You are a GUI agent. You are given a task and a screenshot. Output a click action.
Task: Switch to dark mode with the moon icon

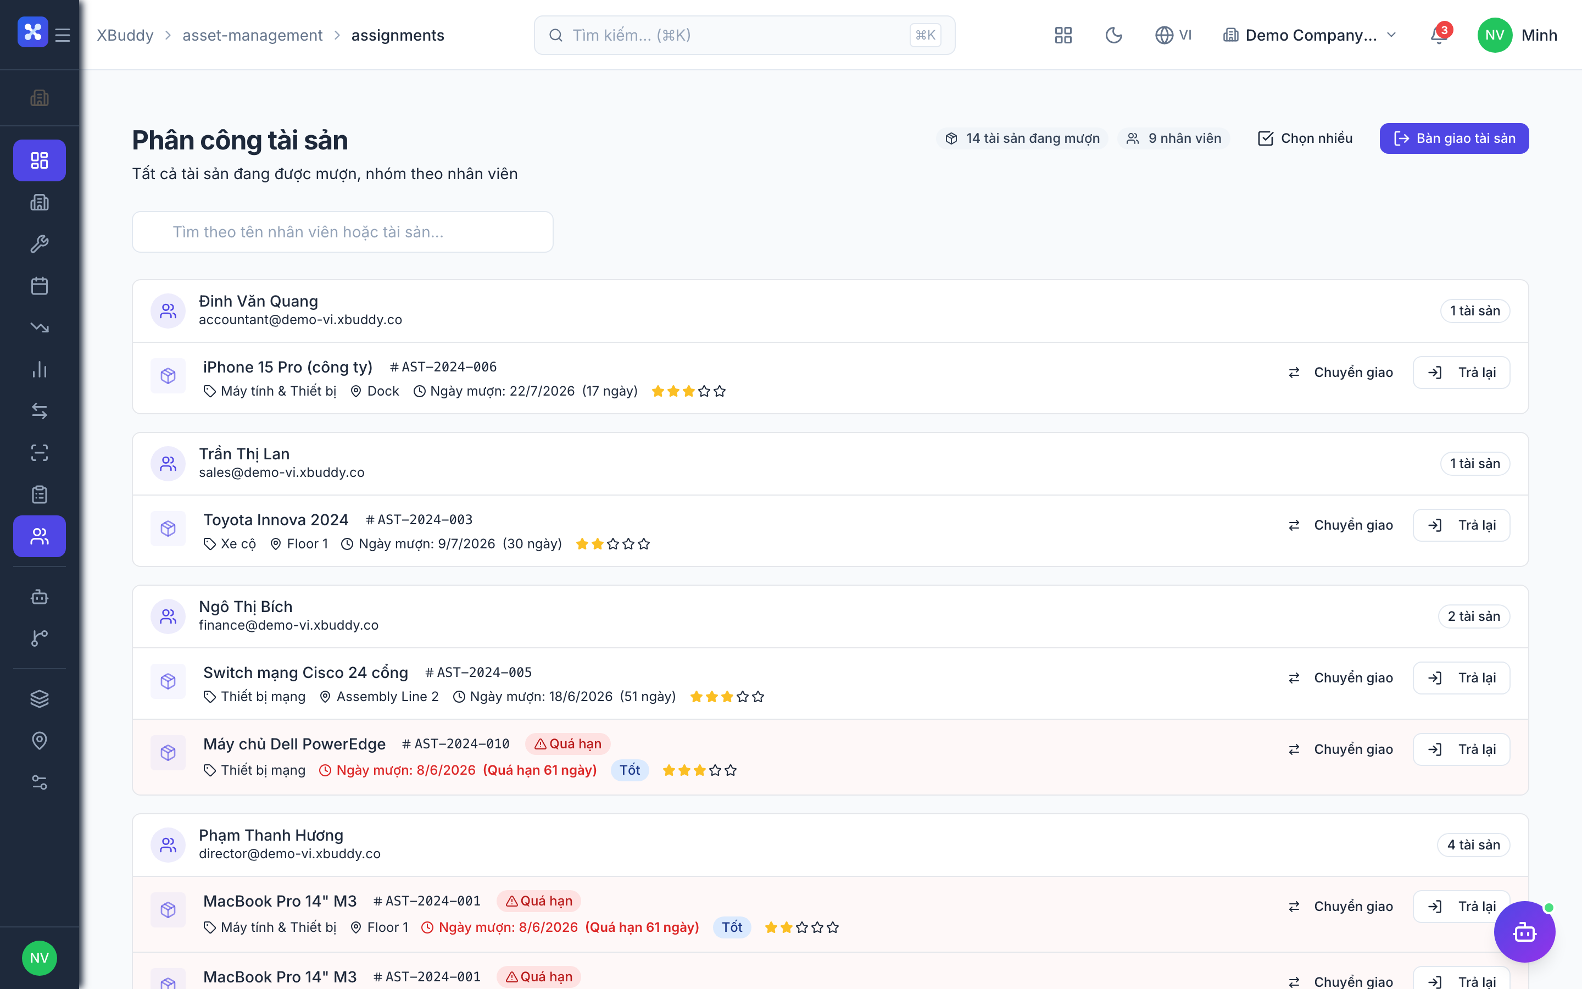click(1114, 35)
